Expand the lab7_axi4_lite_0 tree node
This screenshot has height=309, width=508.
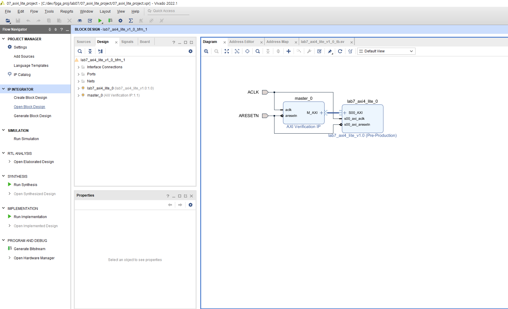point(79,88)
